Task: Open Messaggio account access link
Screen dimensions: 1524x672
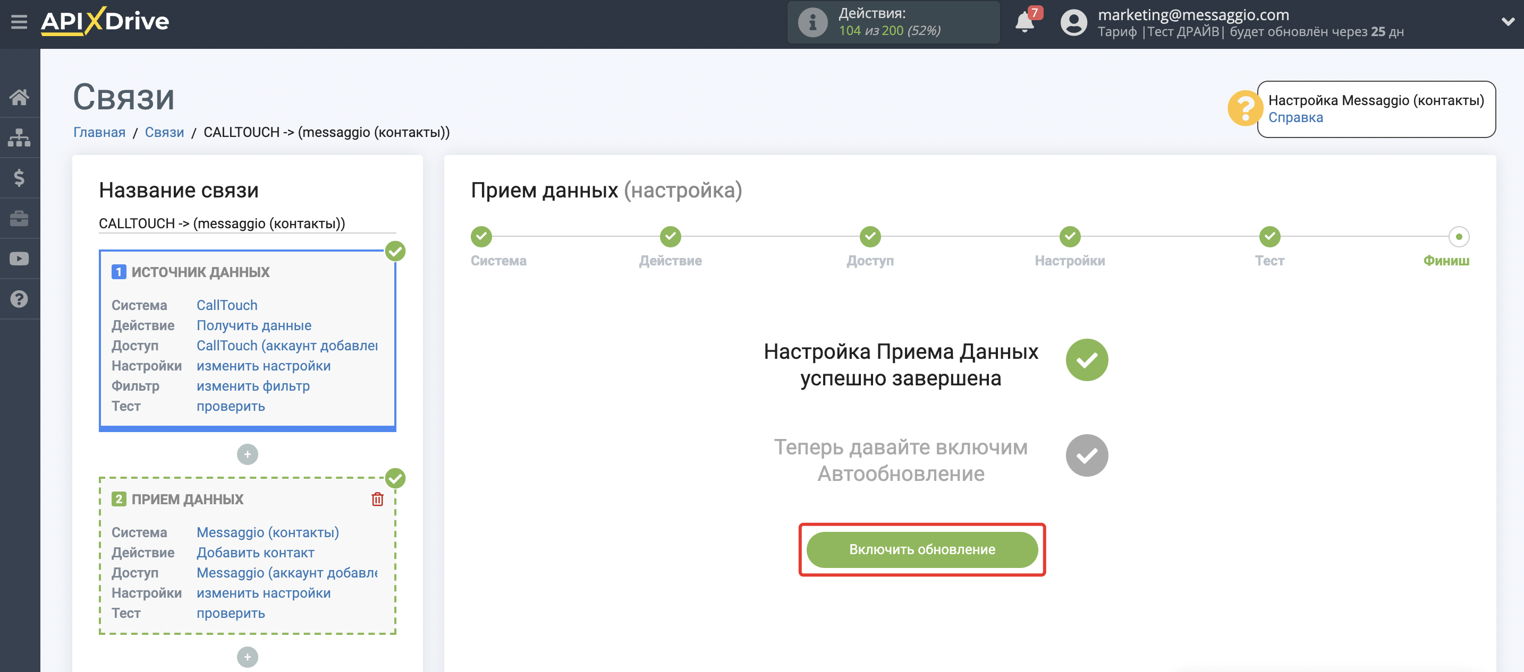Action: [x=287, y=572]
